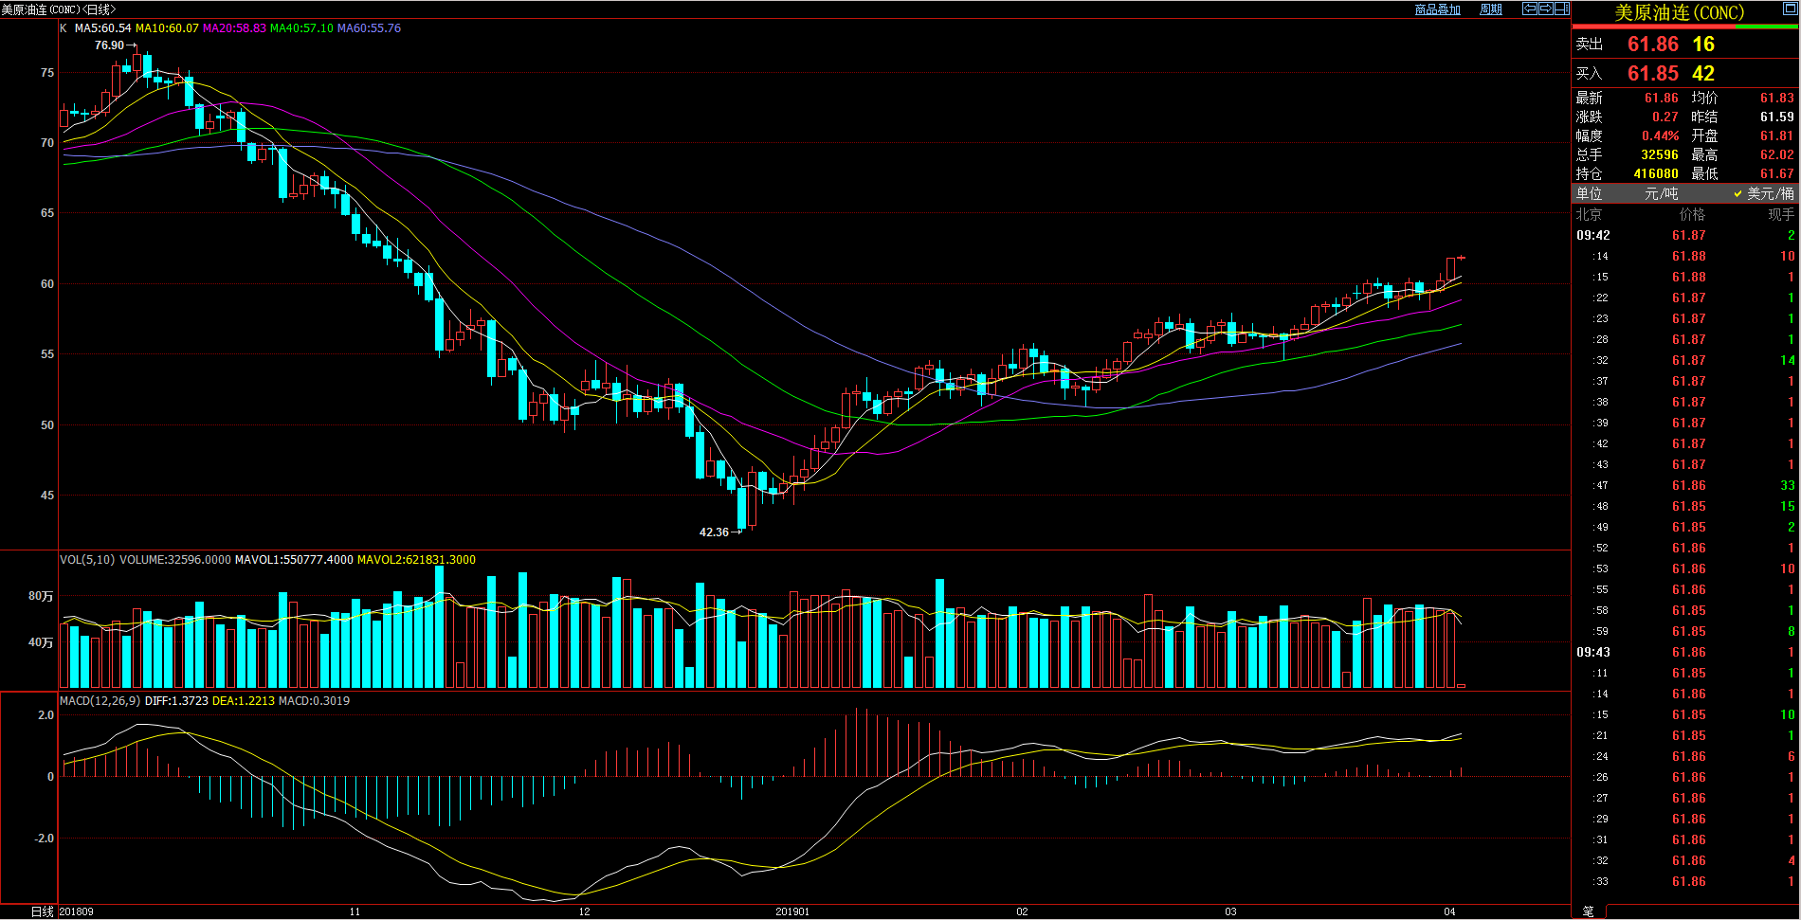The image size is (1801, 920).
Task: Click the MACD(12,26,9) indicator name
Action: [x=100, y=701]
